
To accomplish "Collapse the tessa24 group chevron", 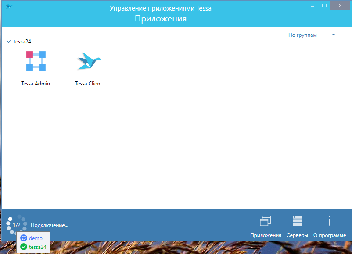I will click(8, 42).
